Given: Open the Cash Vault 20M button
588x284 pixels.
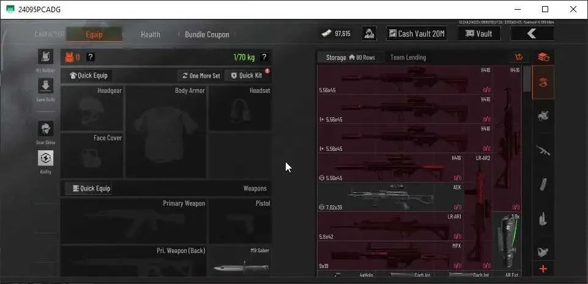Looking at the screenshot, I should click(x=416, y=34).
